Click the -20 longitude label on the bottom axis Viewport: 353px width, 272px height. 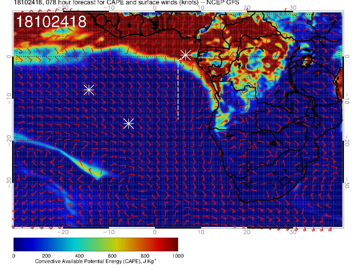pos(63,232)
